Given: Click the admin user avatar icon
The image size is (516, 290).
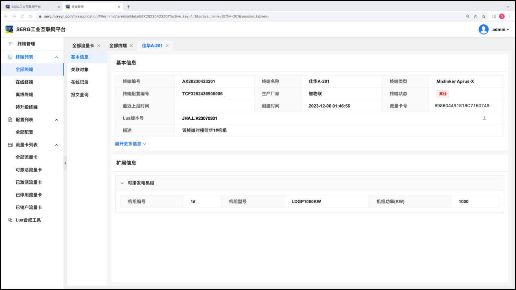Looking at the screenshot, I should tap(483, 29).
